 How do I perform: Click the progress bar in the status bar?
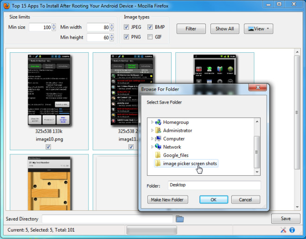coord(152,230)
